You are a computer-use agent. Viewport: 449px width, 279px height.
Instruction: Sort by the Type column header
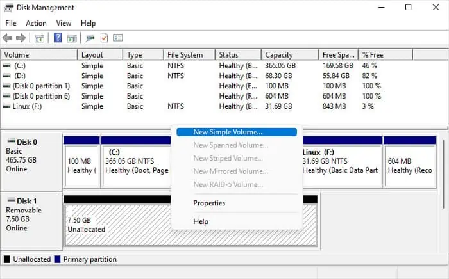[x=143, y=54]
